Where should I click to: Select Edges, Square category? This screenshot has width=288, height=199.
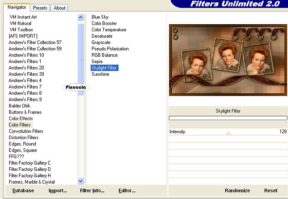click(23, 150)
